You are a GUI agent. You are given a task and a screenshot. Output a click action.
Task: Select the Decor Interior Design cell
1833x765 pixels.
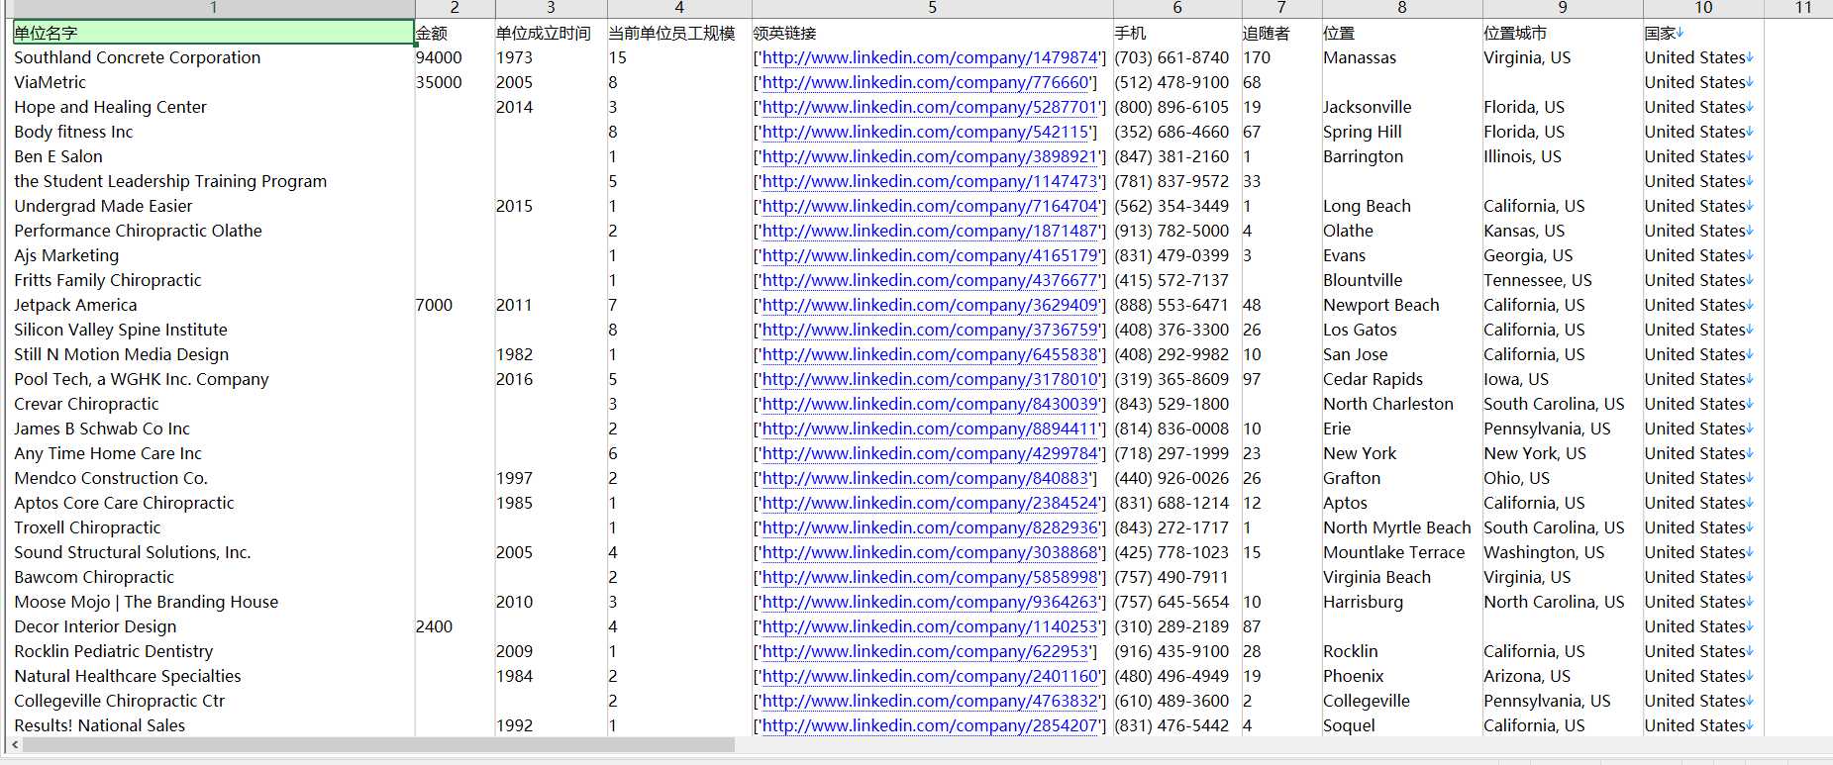point(213,626)
